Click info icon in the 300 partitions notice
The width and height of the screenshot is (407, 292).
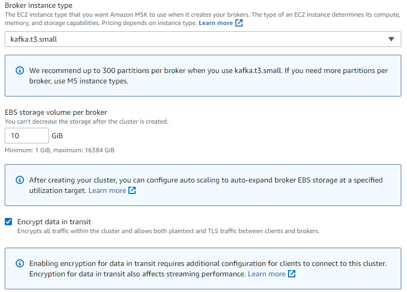[20, 70]
